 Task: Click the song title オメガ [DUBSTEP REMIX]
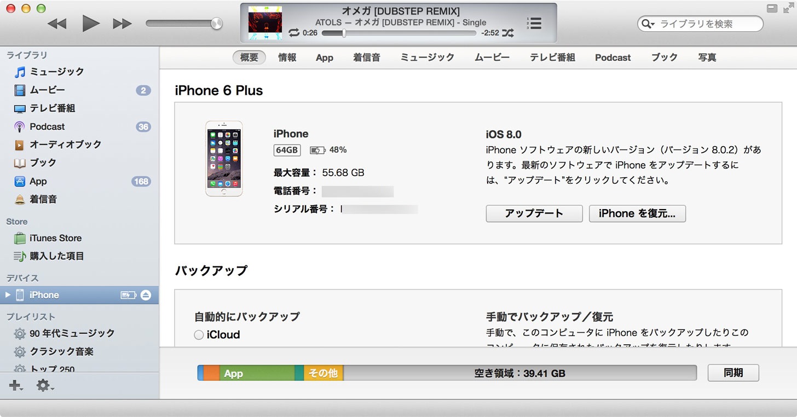tap(401, 11)
